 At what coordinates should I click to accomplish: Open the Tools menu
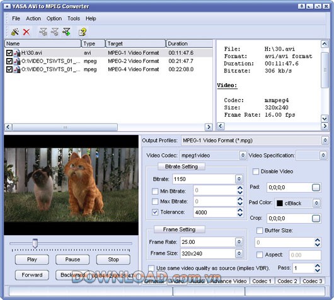pyautogui.click(x=74, y=18)
